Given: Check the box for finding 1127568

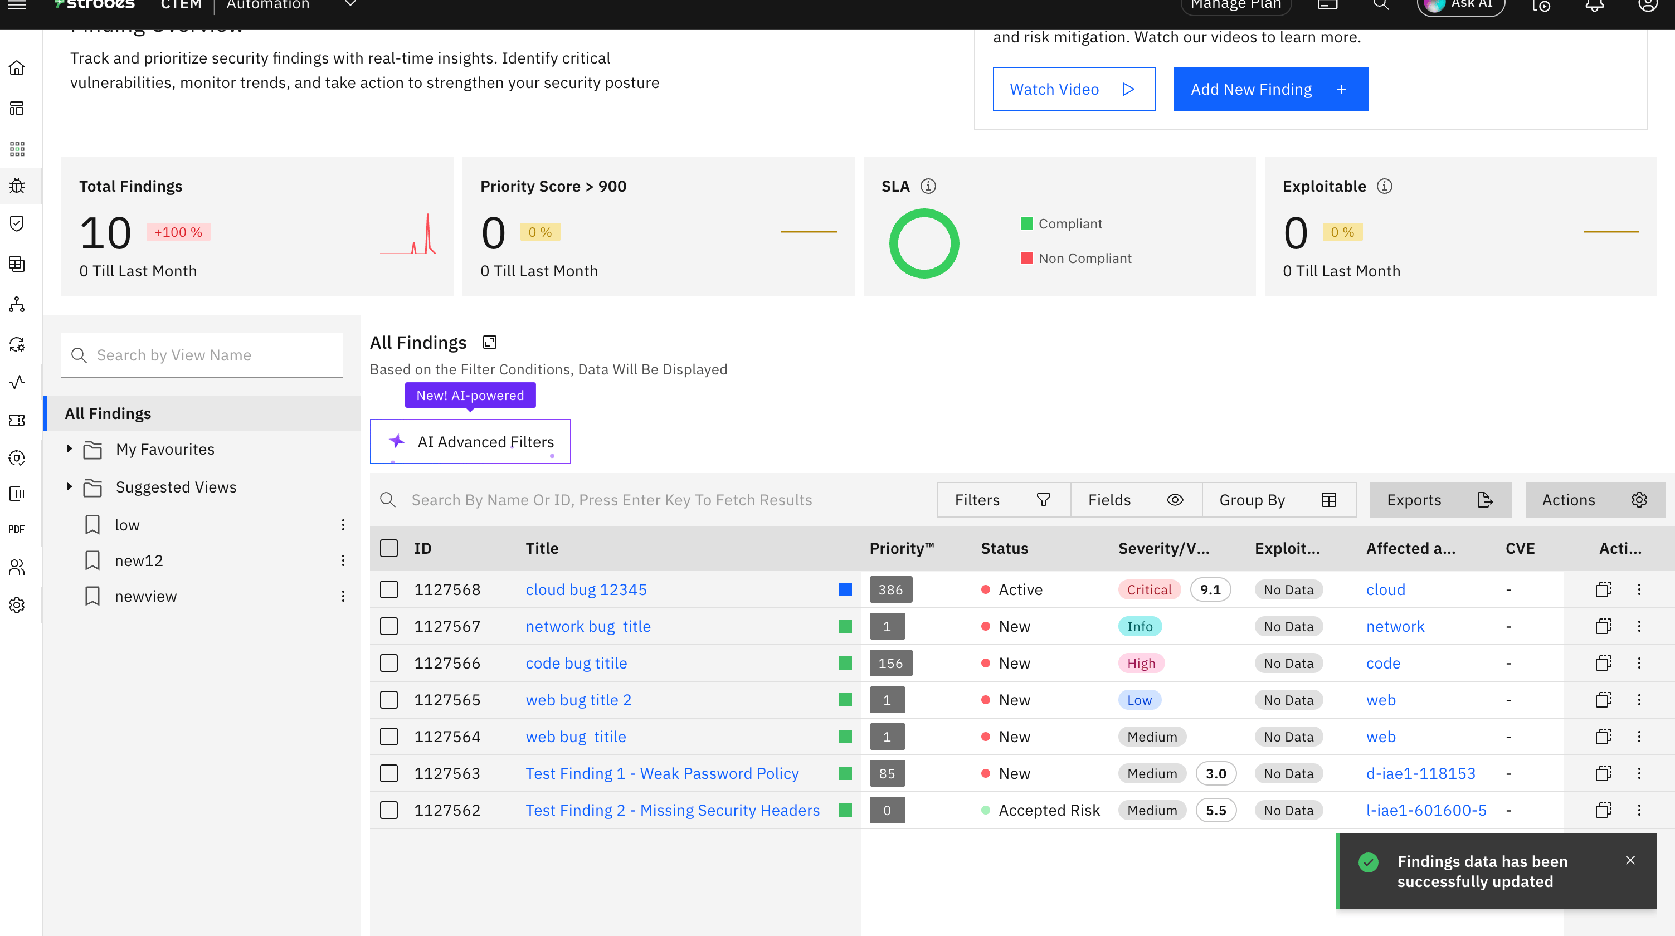Looking at the screenshot, I should [389, 589].
